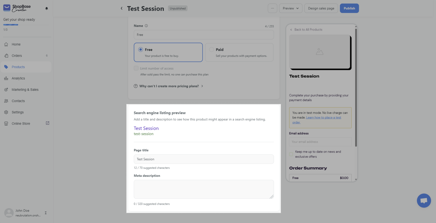
Task: Focus the Page title field
Action: point(204,159)
